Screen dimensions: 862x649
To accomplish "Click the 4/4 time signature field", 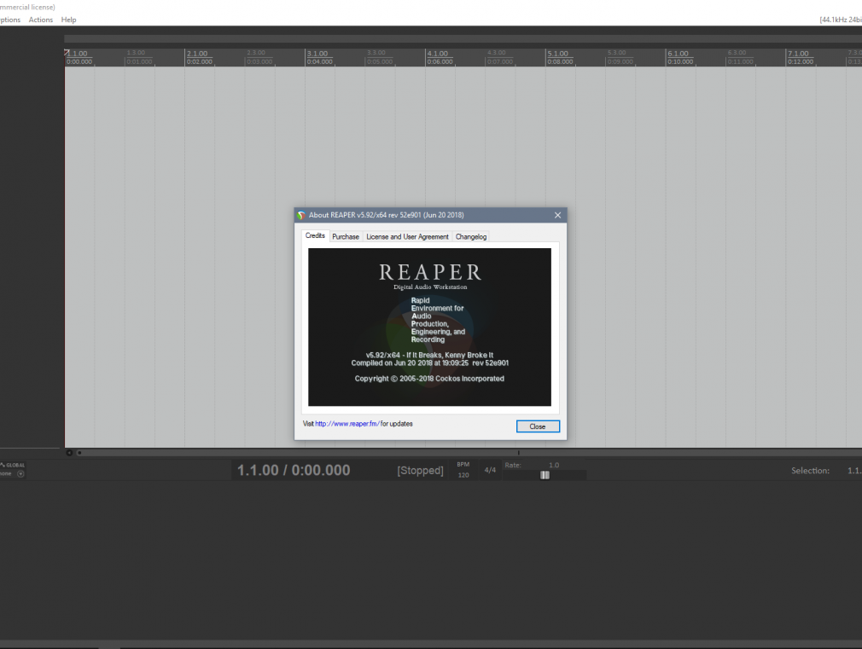I will click(x=490, y=471).
